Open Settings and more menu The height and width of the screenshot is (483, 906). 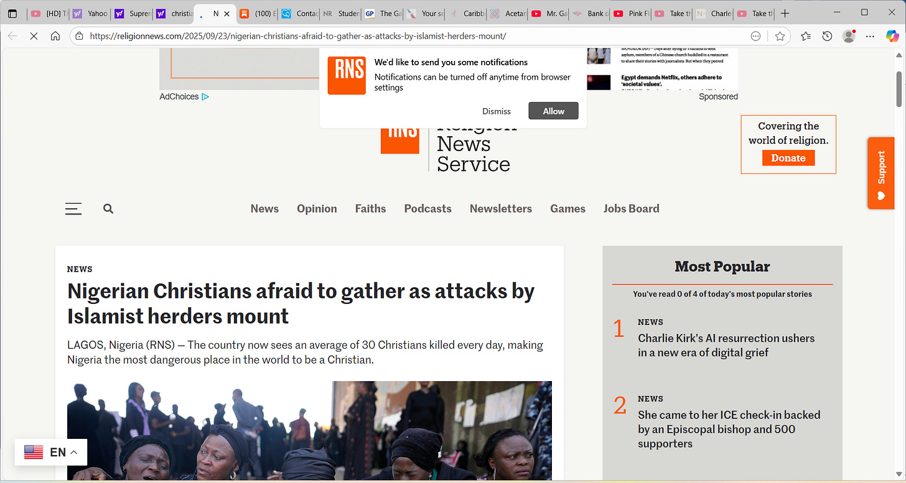[871, 36]
